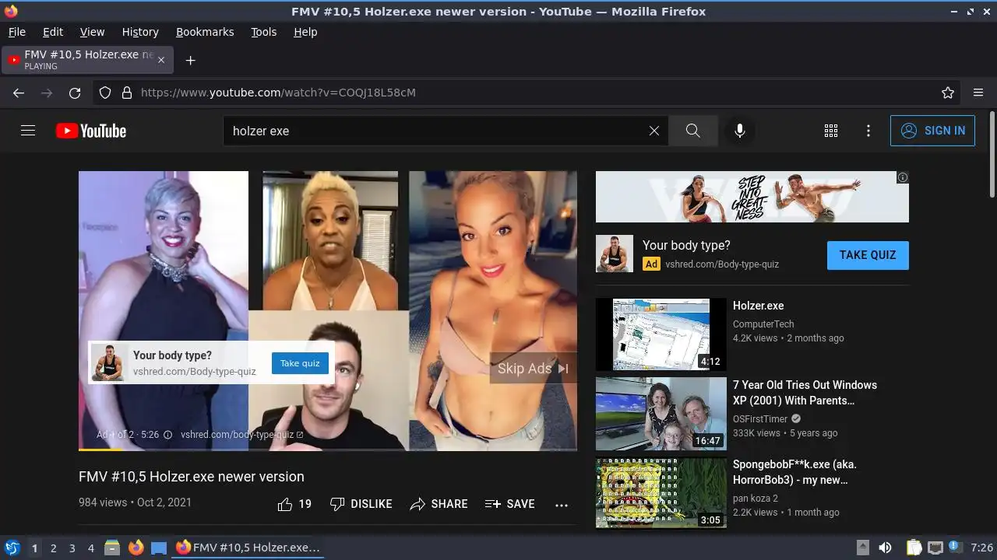The width and height of the screenshot is (997, 560).
Task: Open Firefox application menu
Action: [978, 93]
